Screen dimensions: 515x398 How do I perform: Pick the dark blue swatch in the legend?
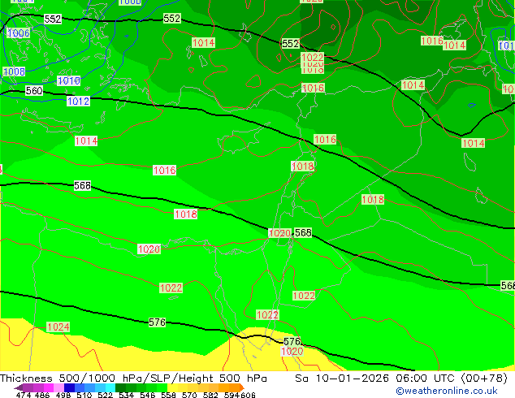[69, 387]
